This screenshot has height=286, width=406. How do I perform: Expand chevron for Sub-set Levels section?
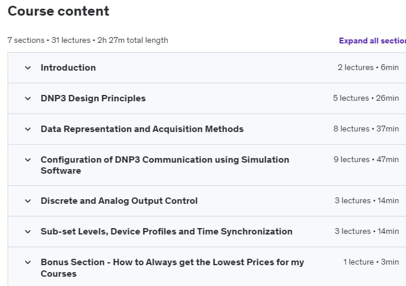tap(28, 232)
